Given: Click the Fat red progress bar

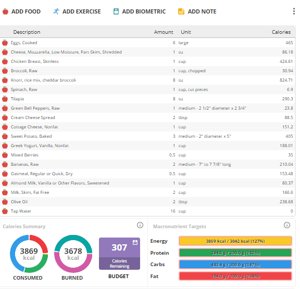Looking at the screenshot, I should click(235, 276).
